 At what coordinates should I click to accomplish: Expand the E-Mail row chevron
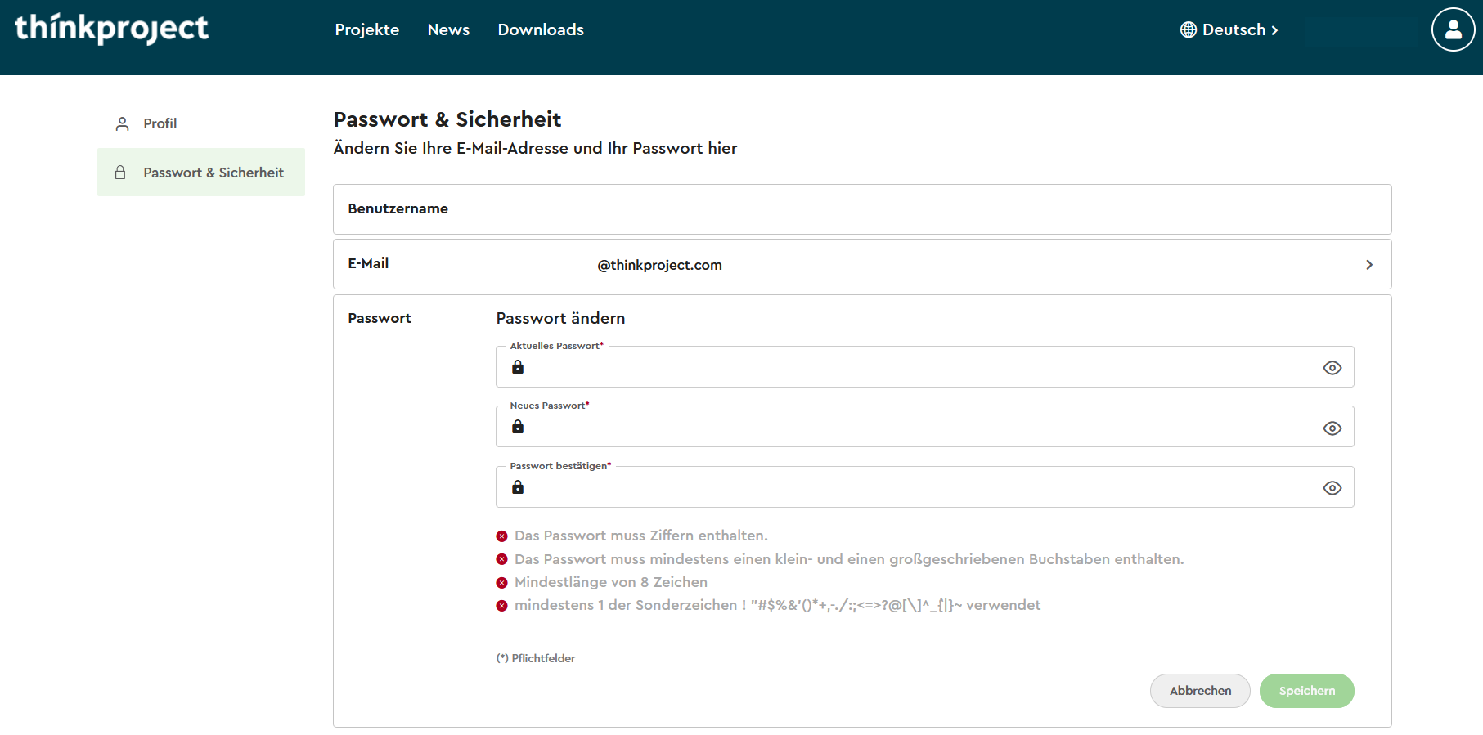click(1368, 265)
